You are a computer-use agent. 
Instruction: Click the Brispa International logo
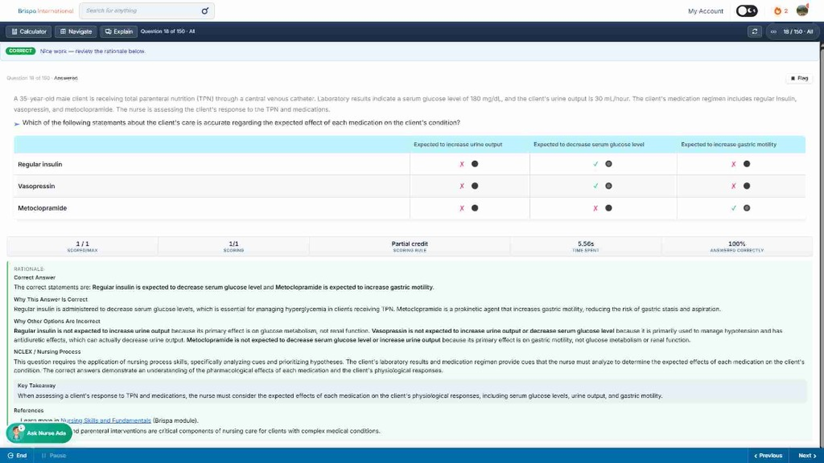point(45,11)
